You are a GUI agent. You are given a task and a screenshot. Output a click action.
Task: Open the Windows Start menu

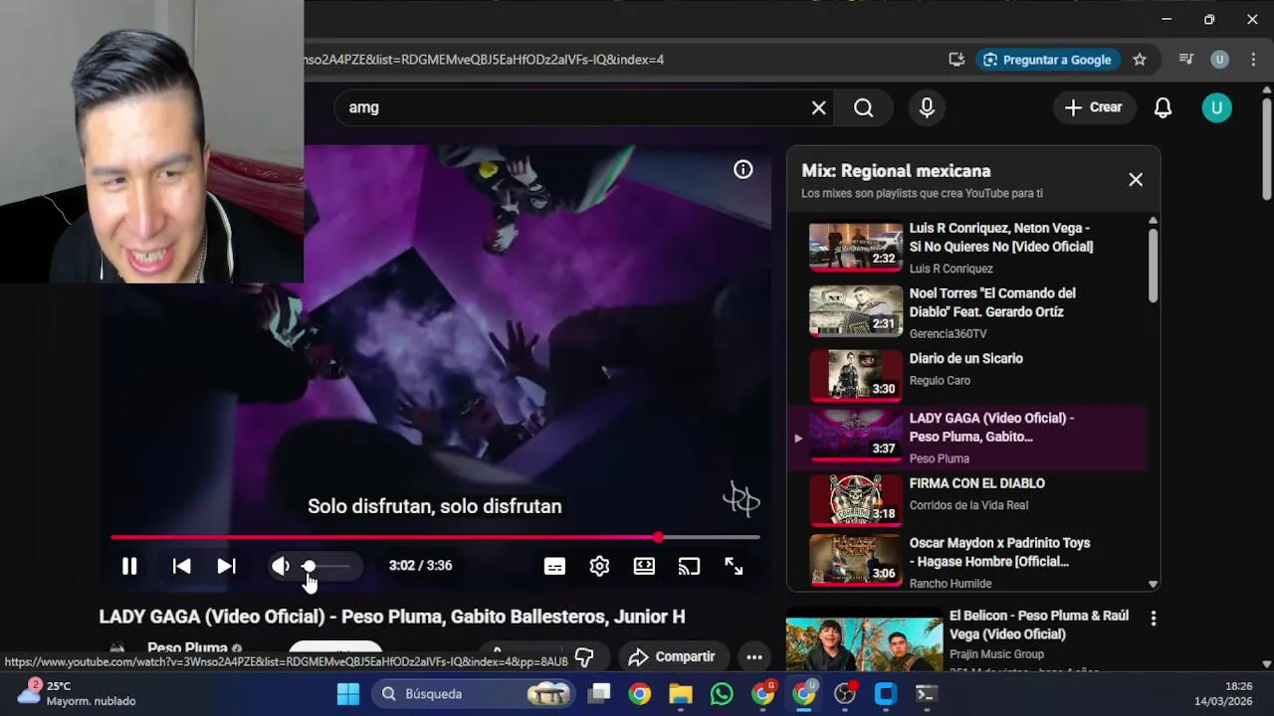point(348,694)
